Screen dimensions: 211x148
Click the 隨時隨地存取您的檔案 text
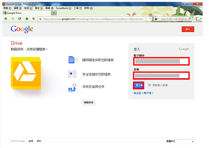98,60
